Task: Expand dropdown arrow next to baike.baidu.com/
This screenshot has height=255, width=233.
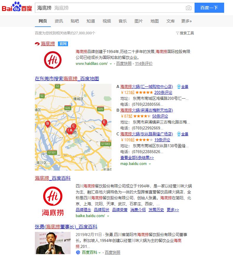Action: coord(108,216)
